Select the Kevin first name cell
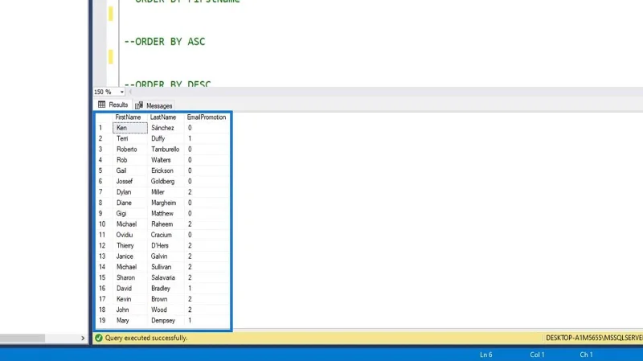The image size is (643, 361). coord(130,298)
